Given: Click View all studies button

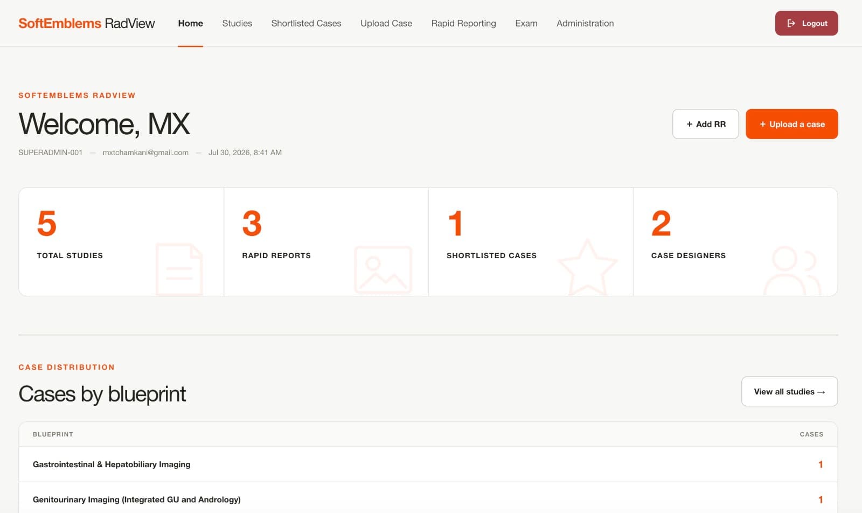Looking at the screenshot, I should (789, 391).
